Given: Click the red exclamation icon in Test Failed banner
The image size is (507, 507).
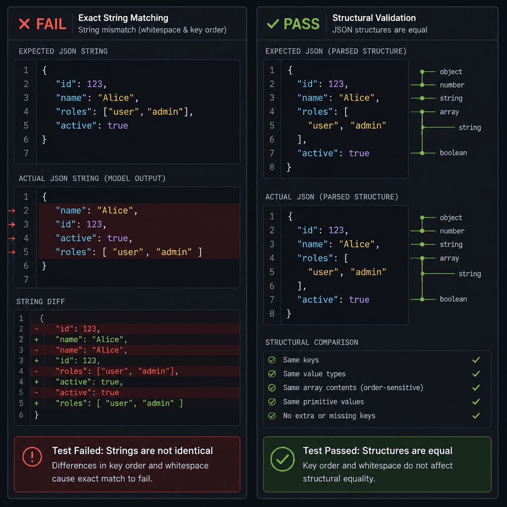Looking at the screenshot, I should pyautogui.click(x=32, y=456).
